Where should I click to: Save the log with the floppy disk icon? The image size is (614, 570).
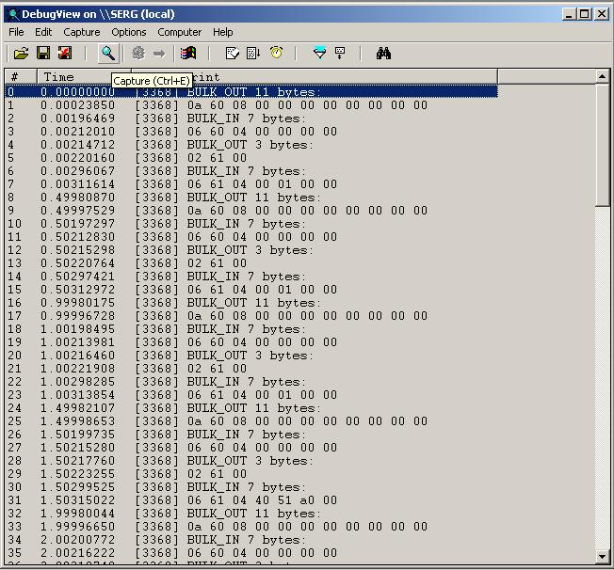point(43,54)
